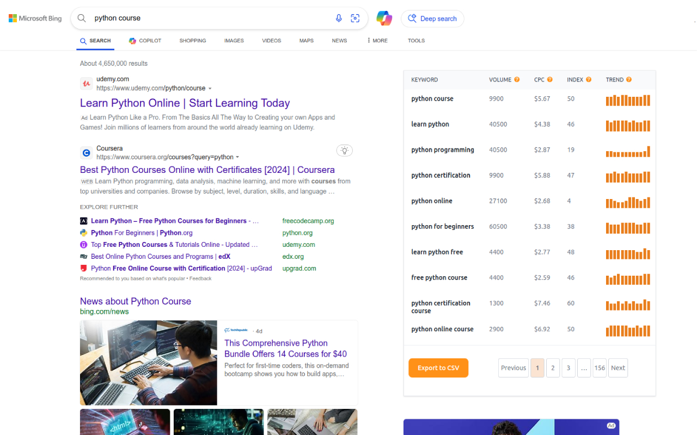This screenshot has width=697, height=435.
Task: Click the Ad badge on bottom banner
Action: pos(612,426)
